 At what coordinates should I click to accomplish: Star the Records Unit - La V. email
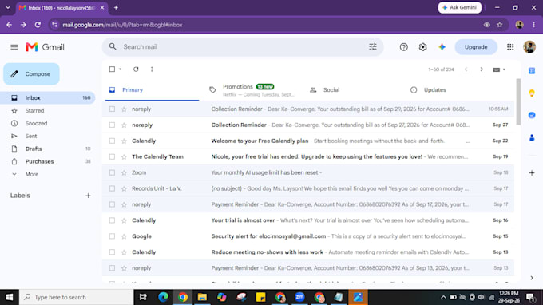coord(124,188)
